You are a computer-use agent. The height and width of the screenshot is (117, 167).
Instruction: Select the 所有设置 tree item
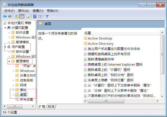(x=27, y=100)
